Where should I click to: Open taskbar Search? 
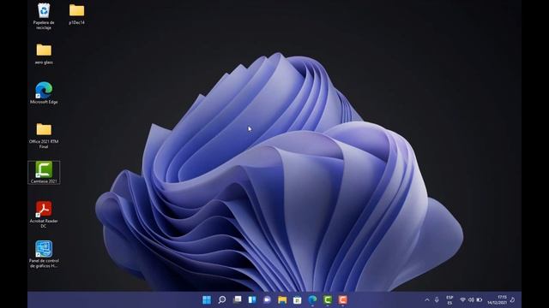coord(222,299)
